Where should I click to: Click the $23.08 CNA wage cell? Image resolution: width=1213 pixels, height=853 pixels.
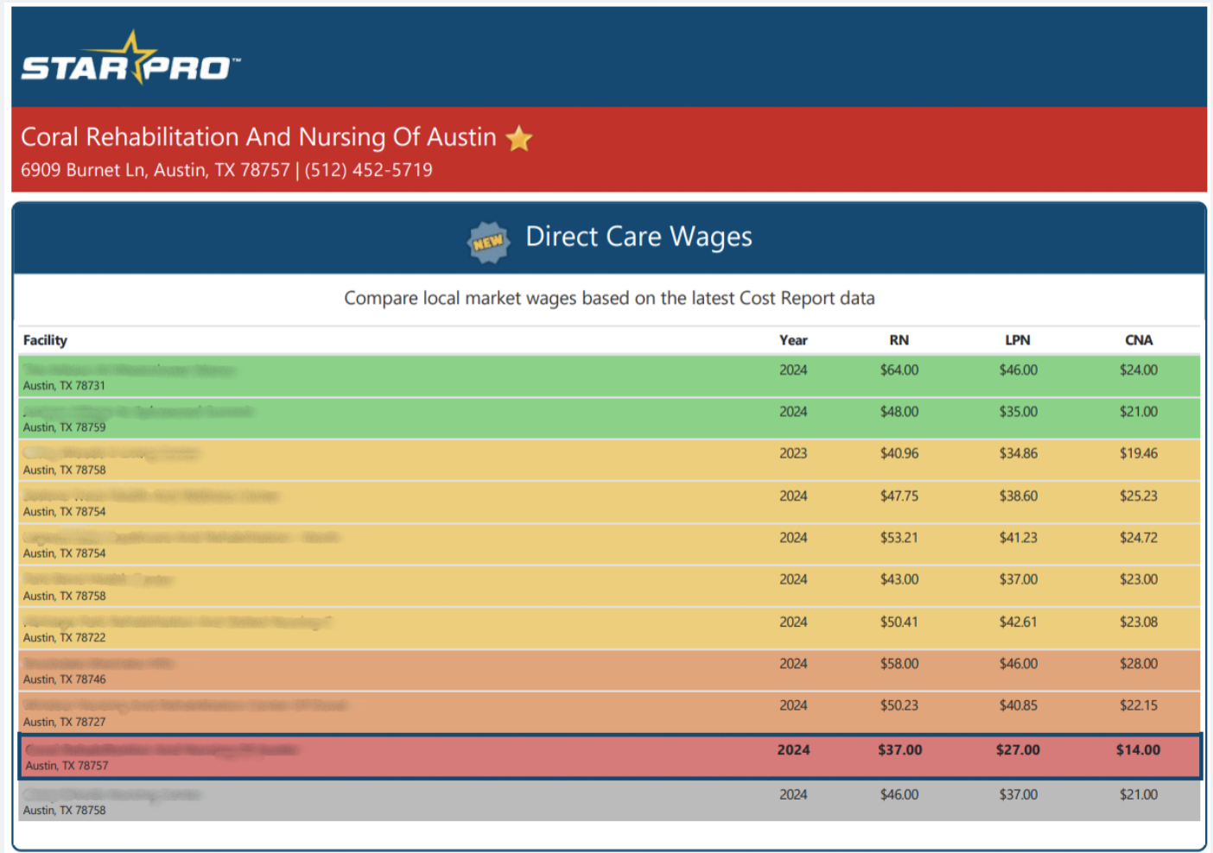tap(1139, 622)
